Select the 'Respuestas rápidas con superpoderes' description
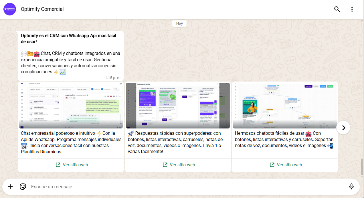 tap(175, 142)
